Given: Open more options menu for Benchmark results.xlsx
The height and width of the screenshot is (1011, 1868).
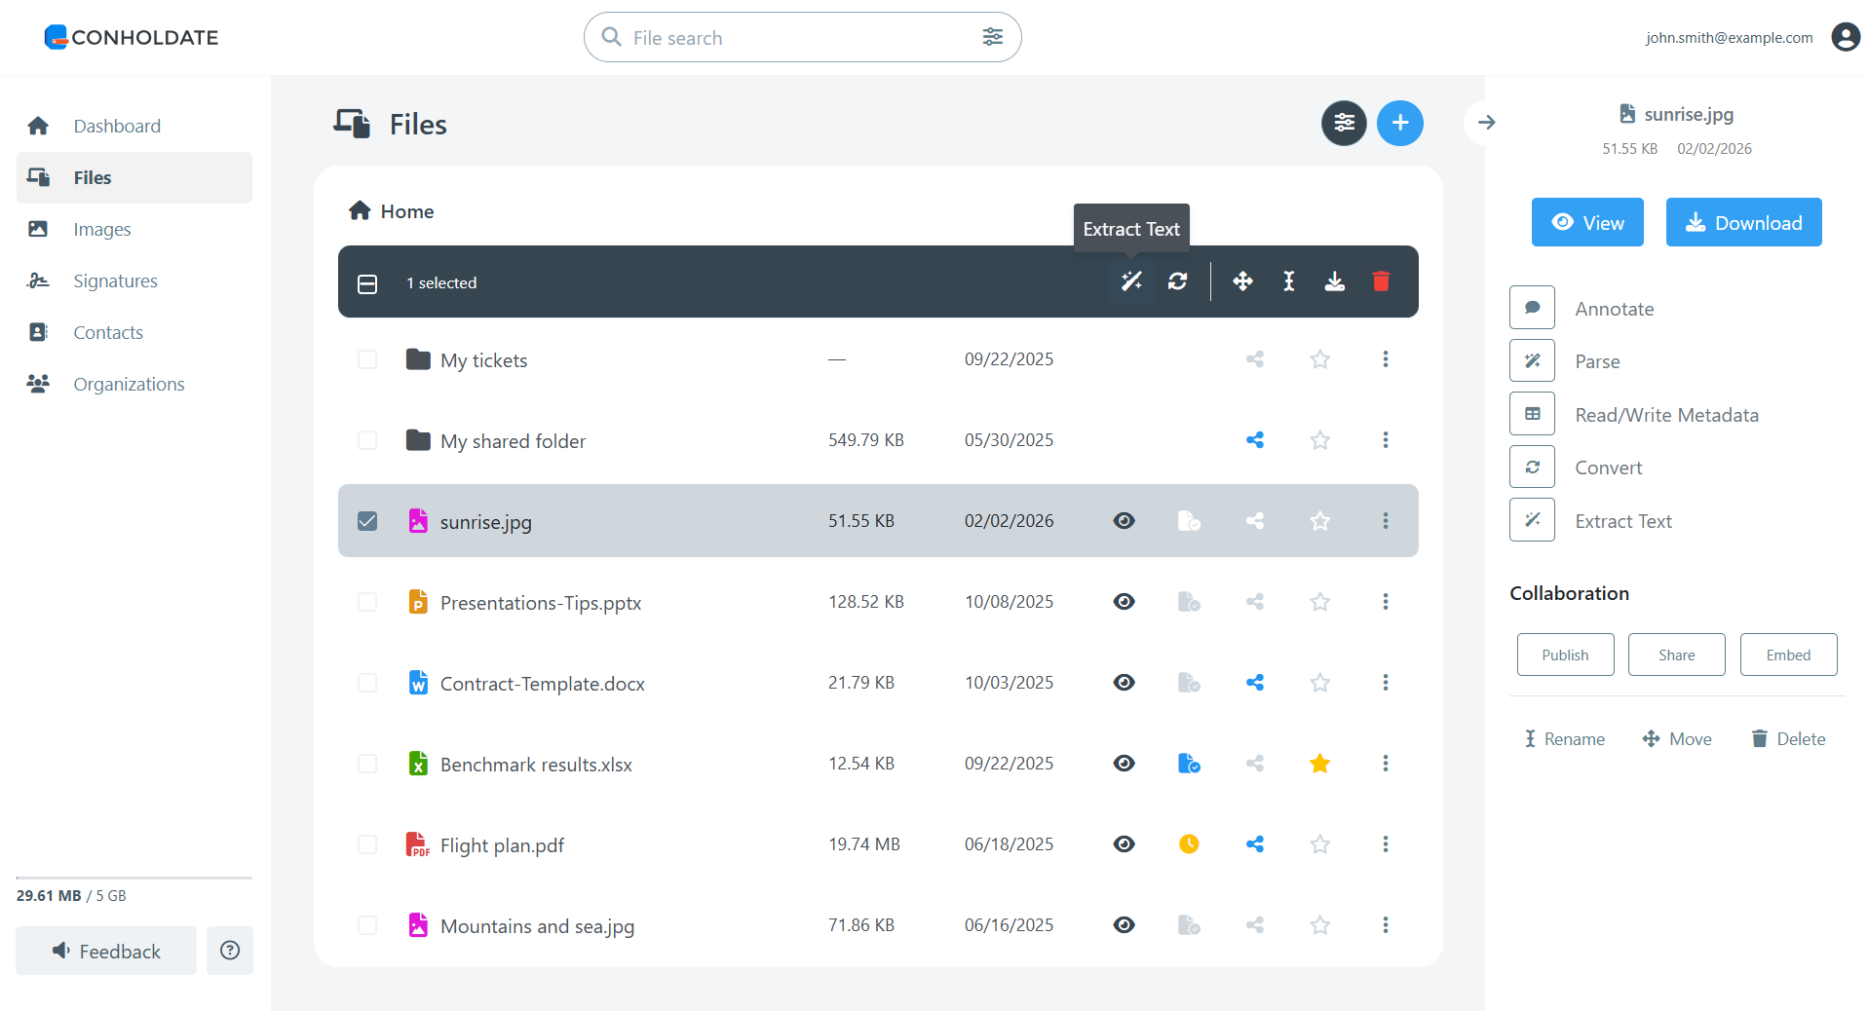Looking at the screenshot, I should (1386, 764).
